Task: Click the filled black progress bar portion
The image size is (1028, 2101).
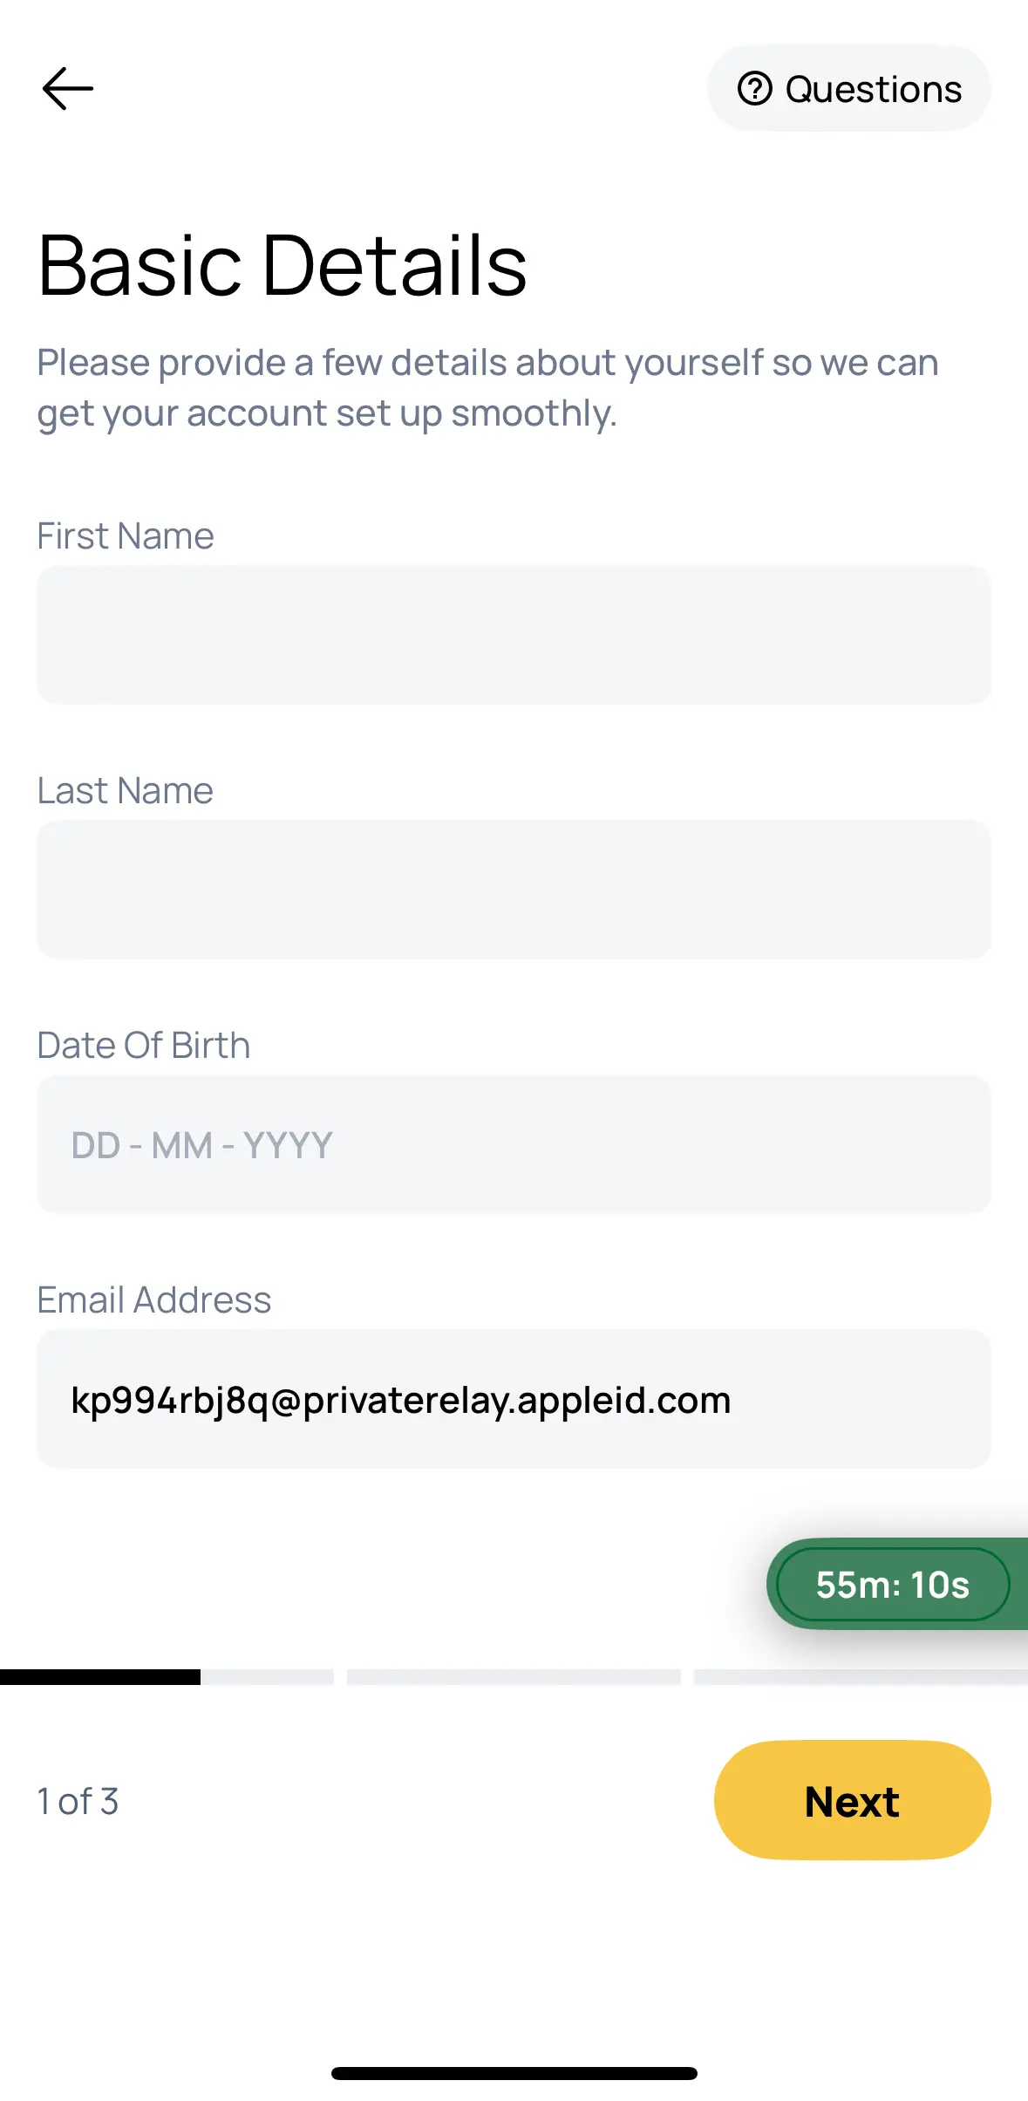Action: (x=100, y=1676)
